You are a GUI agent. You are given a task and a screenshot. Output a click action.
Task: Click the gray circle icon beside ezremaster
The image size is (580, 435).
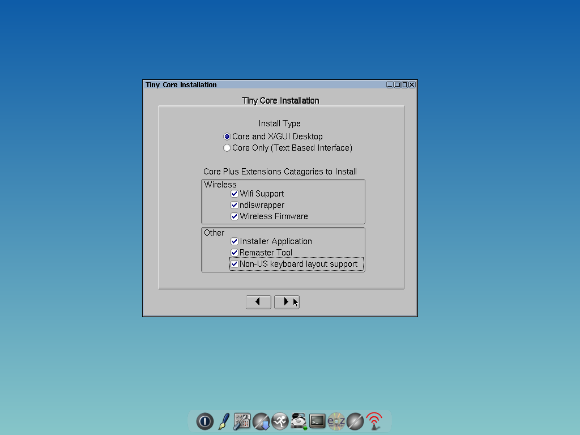355,421
